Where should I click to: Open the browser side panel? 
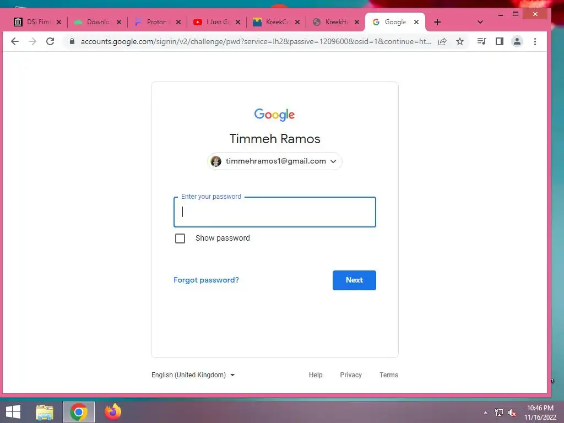click(x=499, y=41)
